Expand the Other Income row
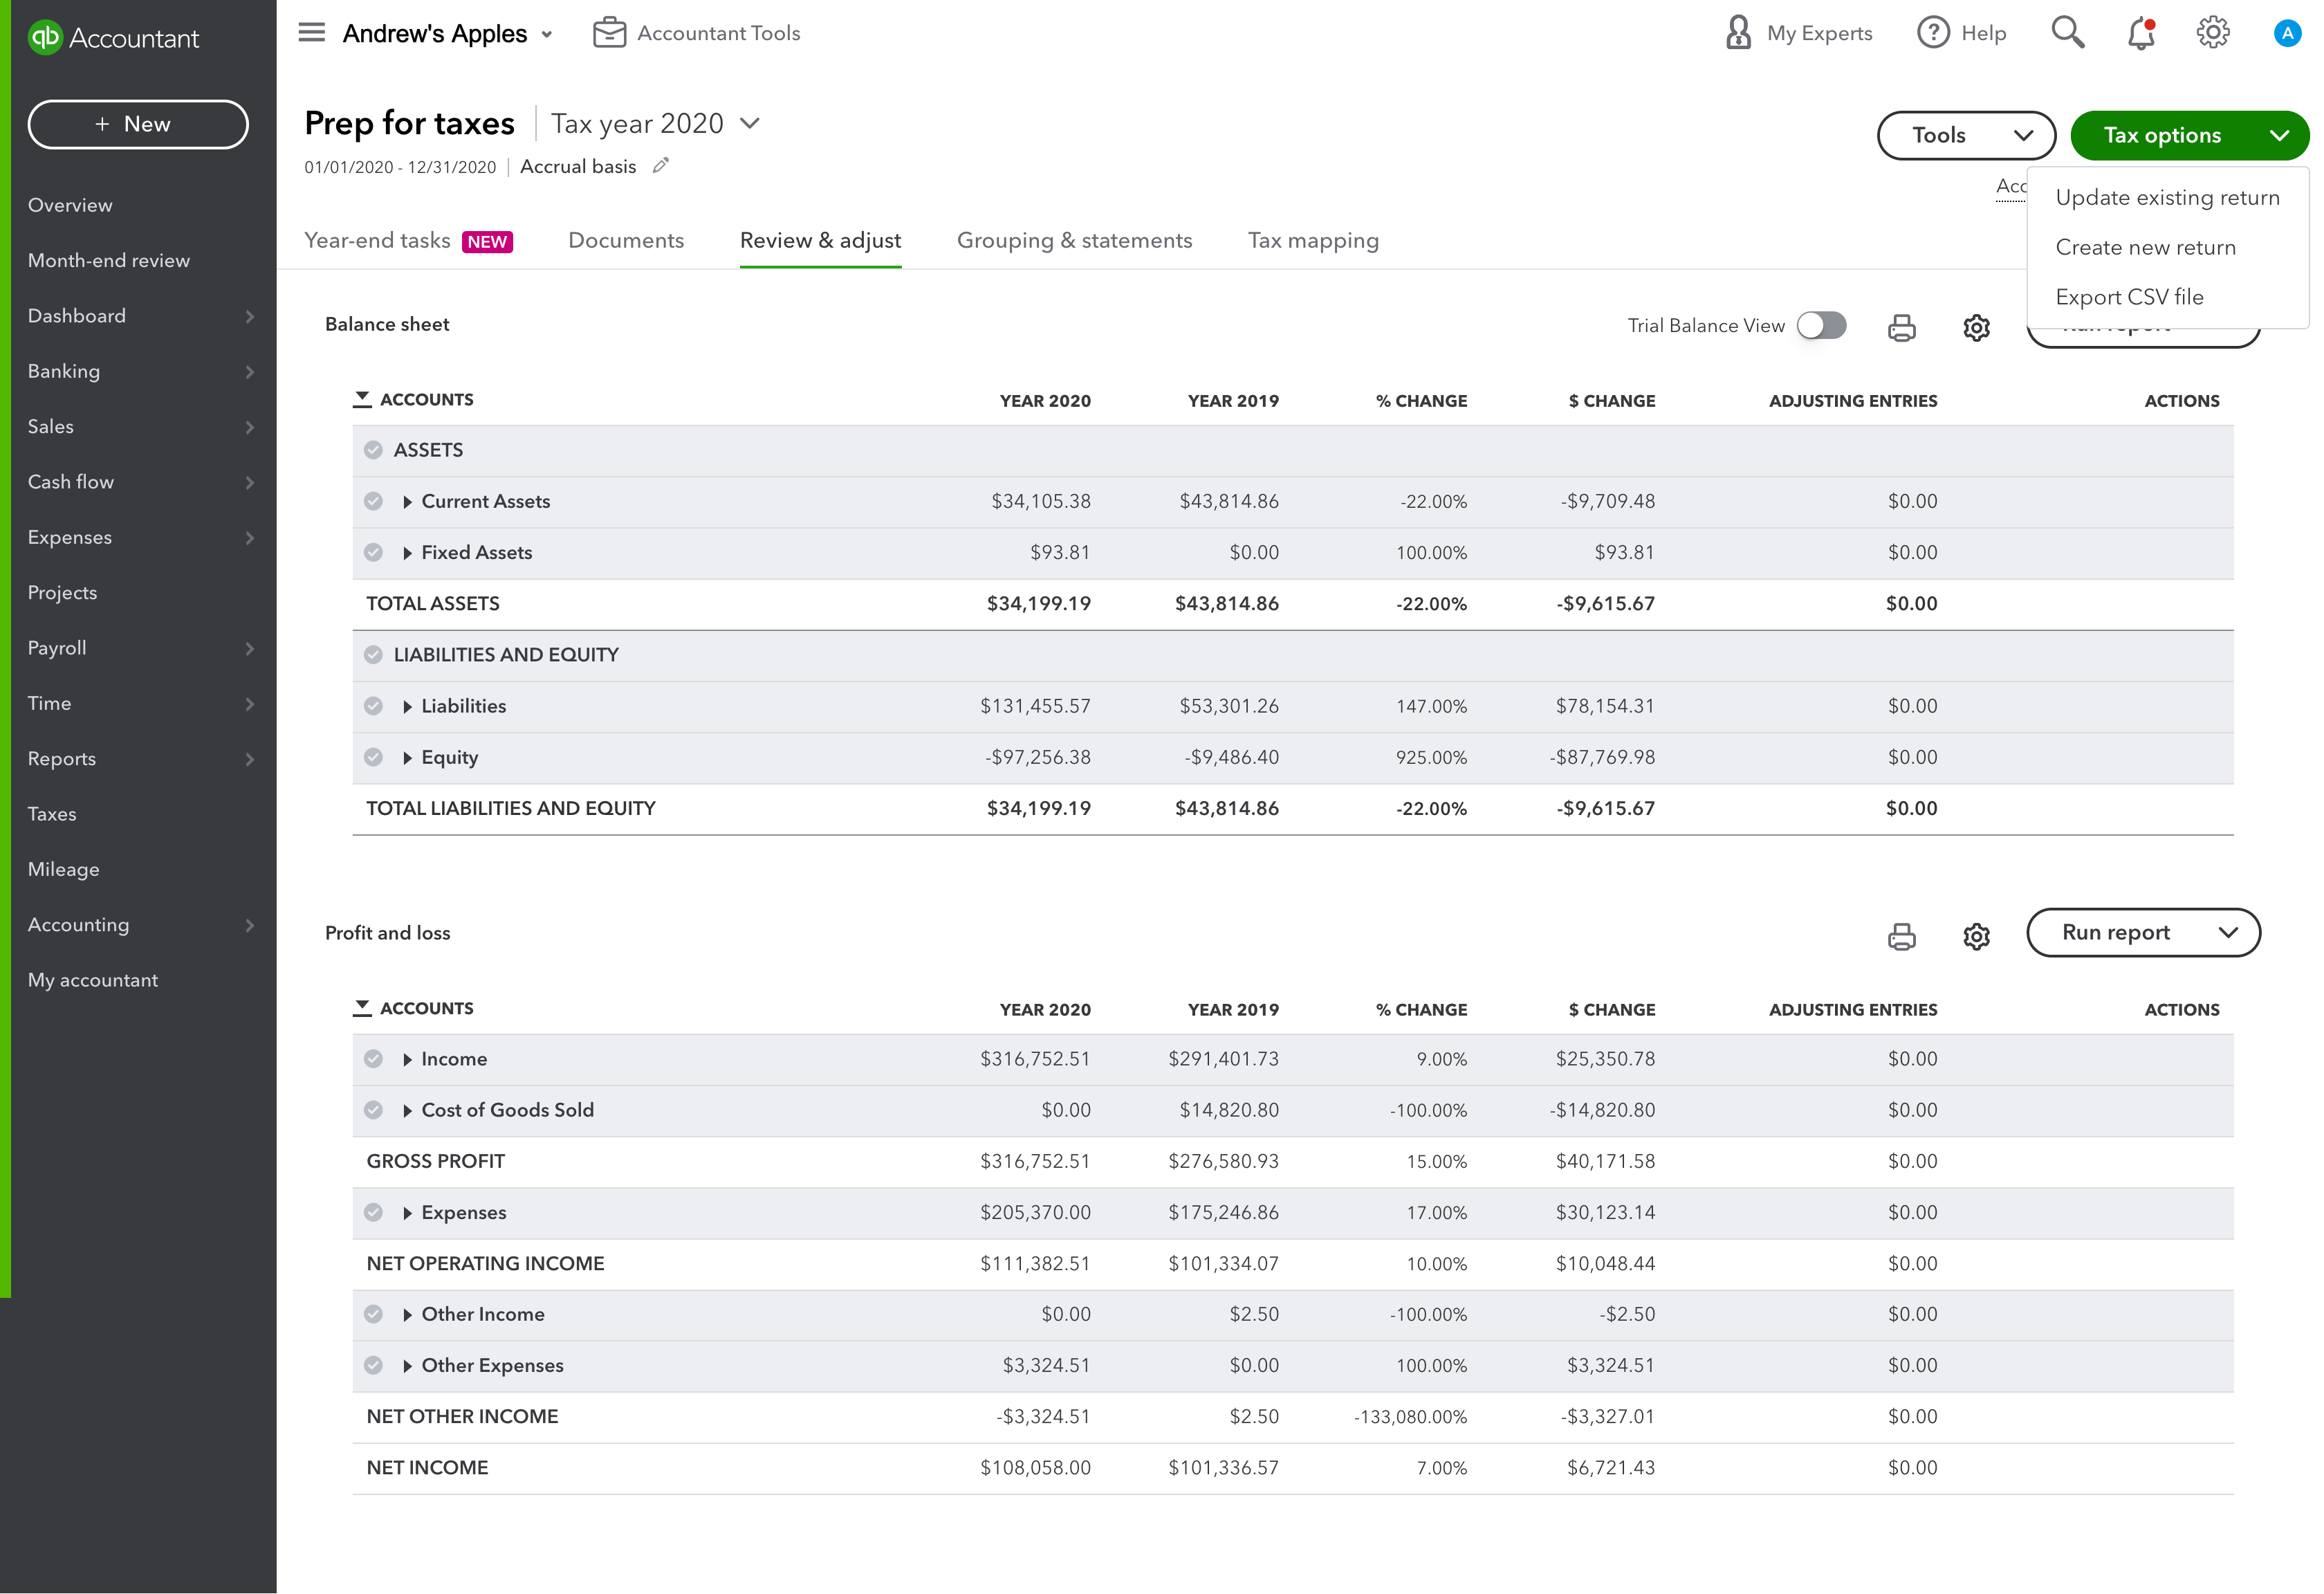The image size is (2324, 1594). pyautogui.click(x=407, y=1315)
